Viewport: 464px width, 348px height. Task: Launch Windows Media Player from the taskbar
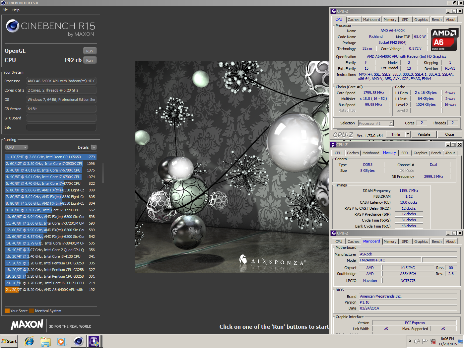tap(62, 341)
